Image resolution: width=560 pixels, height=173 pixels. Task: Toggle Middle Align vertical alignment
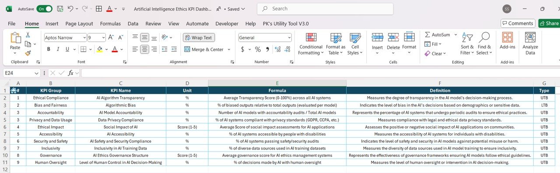(144, 37)
